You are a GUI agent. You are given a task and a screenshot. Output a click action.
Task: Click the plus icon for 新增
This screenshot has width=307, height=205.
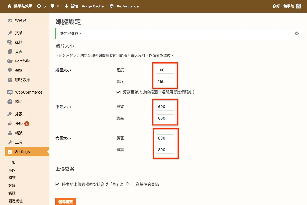[66, 6]
